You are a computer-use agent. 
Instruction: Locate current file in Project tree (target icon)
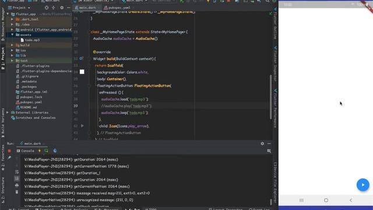pyautogui.click(x=47, y=8)
